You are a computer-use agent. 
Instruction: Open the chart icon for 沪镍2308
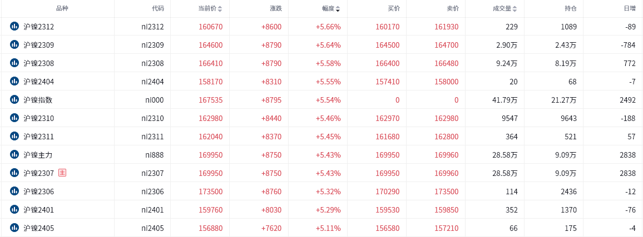coord(14,63)
